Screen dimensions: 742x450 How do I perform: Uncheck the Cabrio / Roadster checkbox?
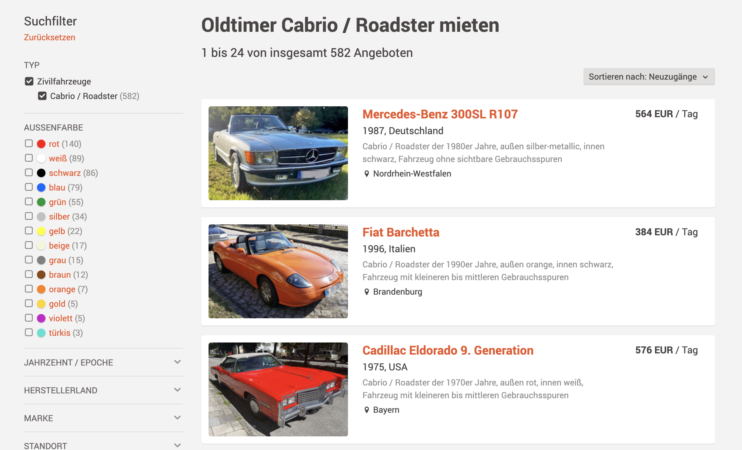pyautogui.click(x=42, y=96)
